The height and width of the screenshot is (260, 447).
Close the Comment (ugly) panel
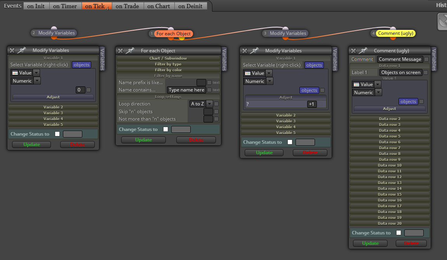pos(353,51)
